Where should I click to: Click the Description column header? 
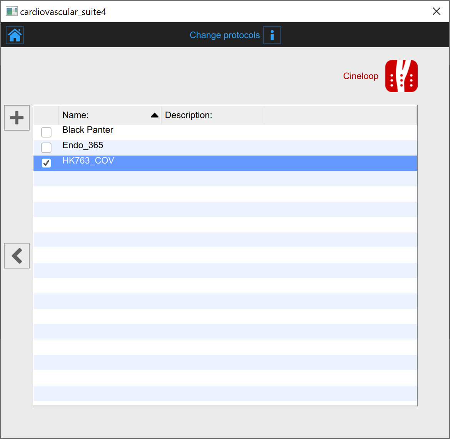click(x=188, y=115)
